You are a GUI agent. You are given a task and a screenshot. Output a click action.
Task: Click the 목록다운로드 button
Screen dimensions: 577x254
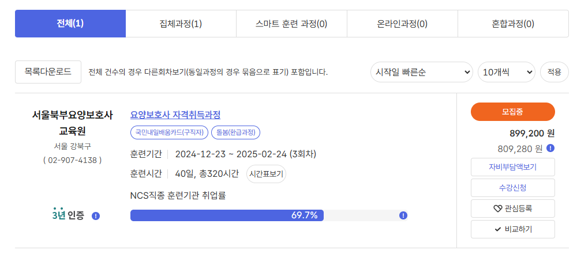pyautogui.click(x=48, y=72)
